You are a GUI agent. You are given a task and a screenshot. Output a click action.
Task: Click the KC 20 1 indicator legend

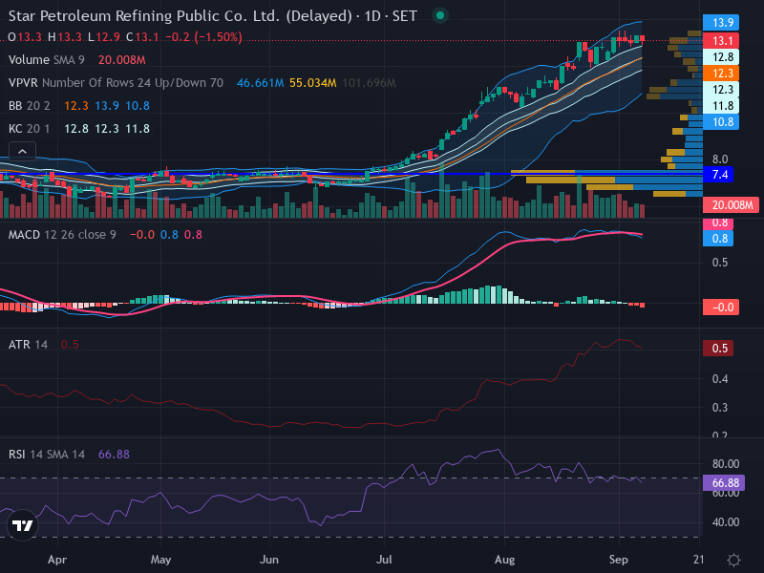point(30,129)
